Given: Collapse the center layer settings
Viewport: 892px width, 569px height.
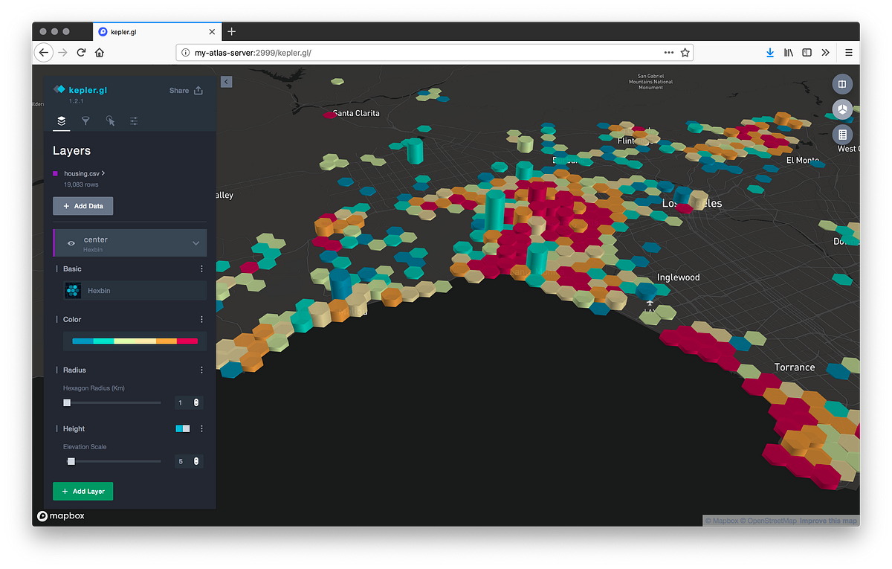Looking at the screenshot, I should click(x=195, y=242).
